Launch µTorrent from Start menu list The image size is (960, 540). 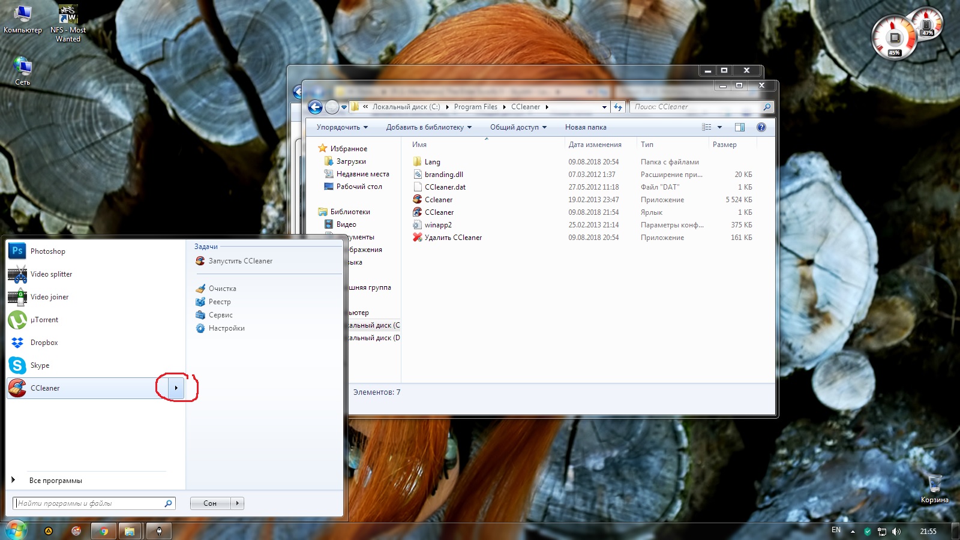(44, 320)
